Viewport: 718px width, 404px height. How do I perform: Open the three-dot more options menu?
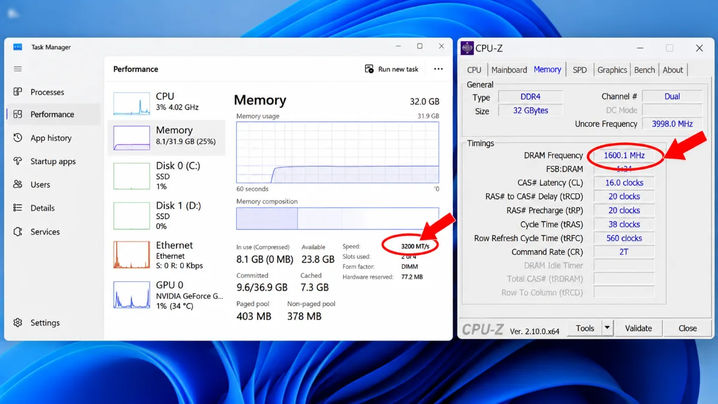click(439, 69)
